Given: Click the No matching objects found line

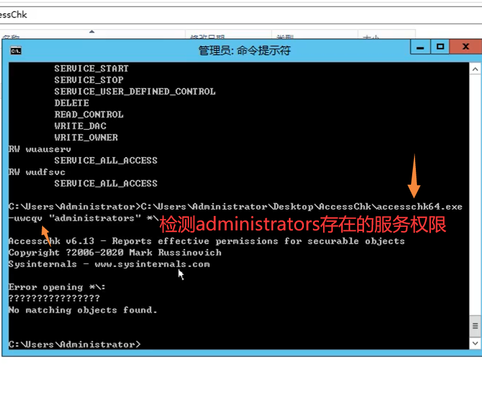Looking at the screenshot, I should (x=83, y=310).
